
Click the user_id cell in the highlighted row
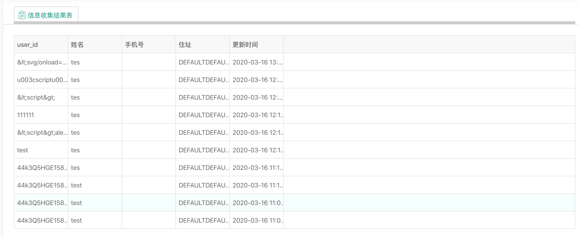click(x=42, y=203)
